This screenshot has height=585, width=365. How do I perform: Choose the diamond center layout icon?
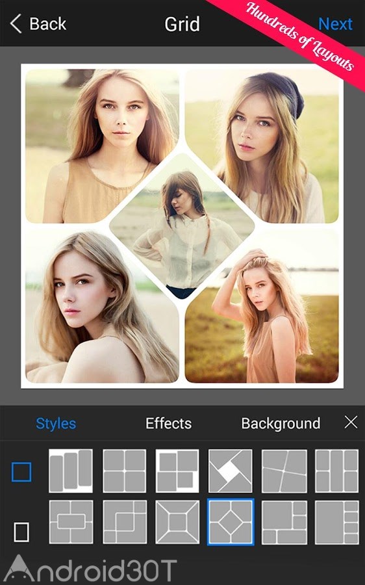coord(231,522)
